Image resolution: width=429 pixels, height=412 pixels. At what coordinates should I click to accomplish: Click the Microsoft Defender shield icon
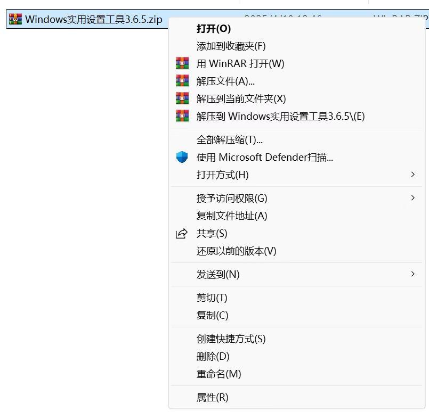(182, 157)
